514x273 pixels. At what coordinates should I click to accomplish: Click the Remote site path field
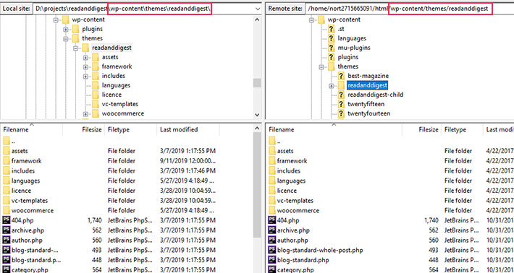tap(410, 9)
